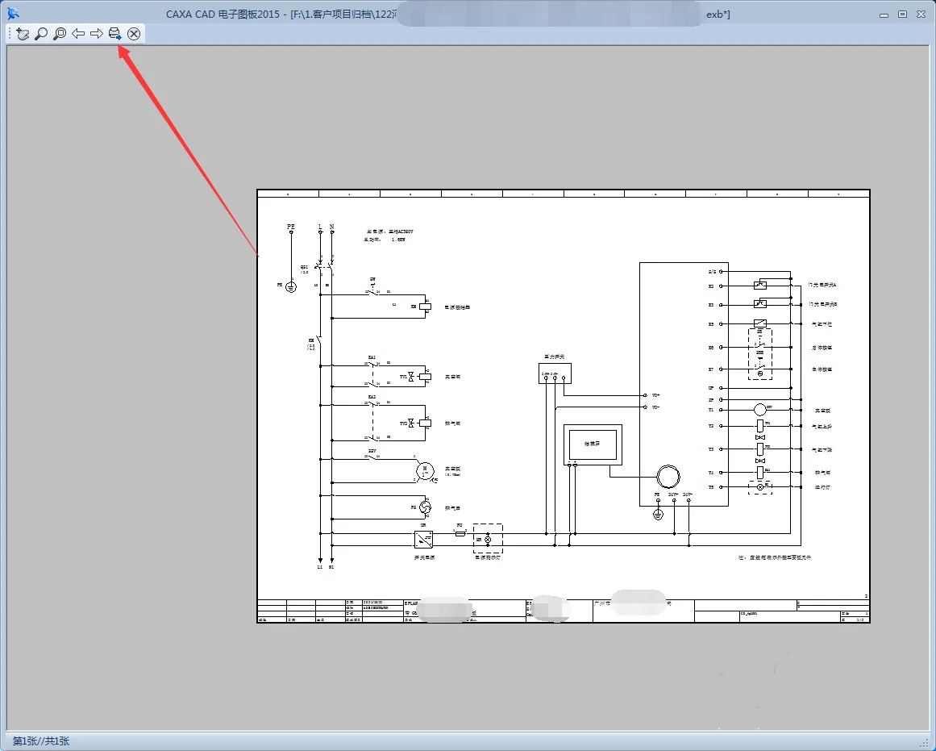
Task: Open the CAXA application logo menu
Action: click(x=13, y=14)
